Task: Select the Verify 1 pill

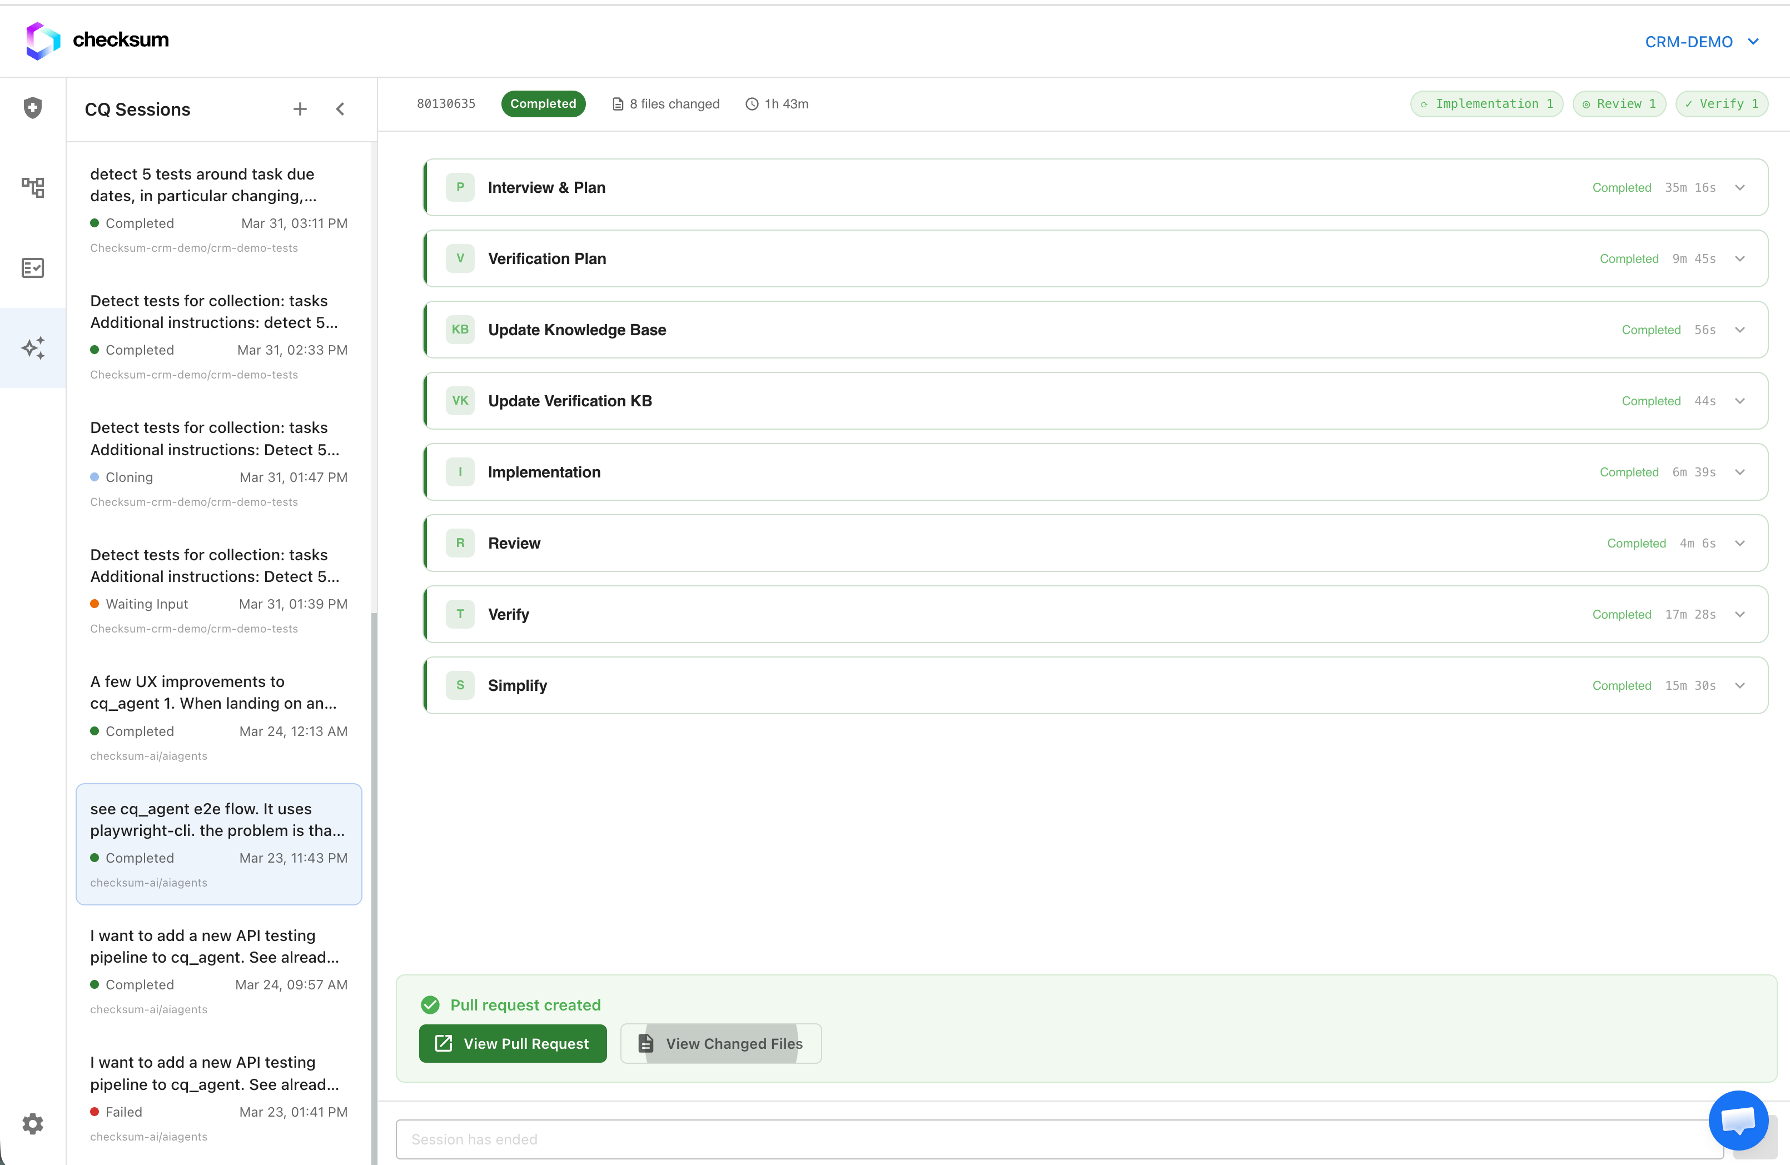Action: click(x=1721, y=104)
